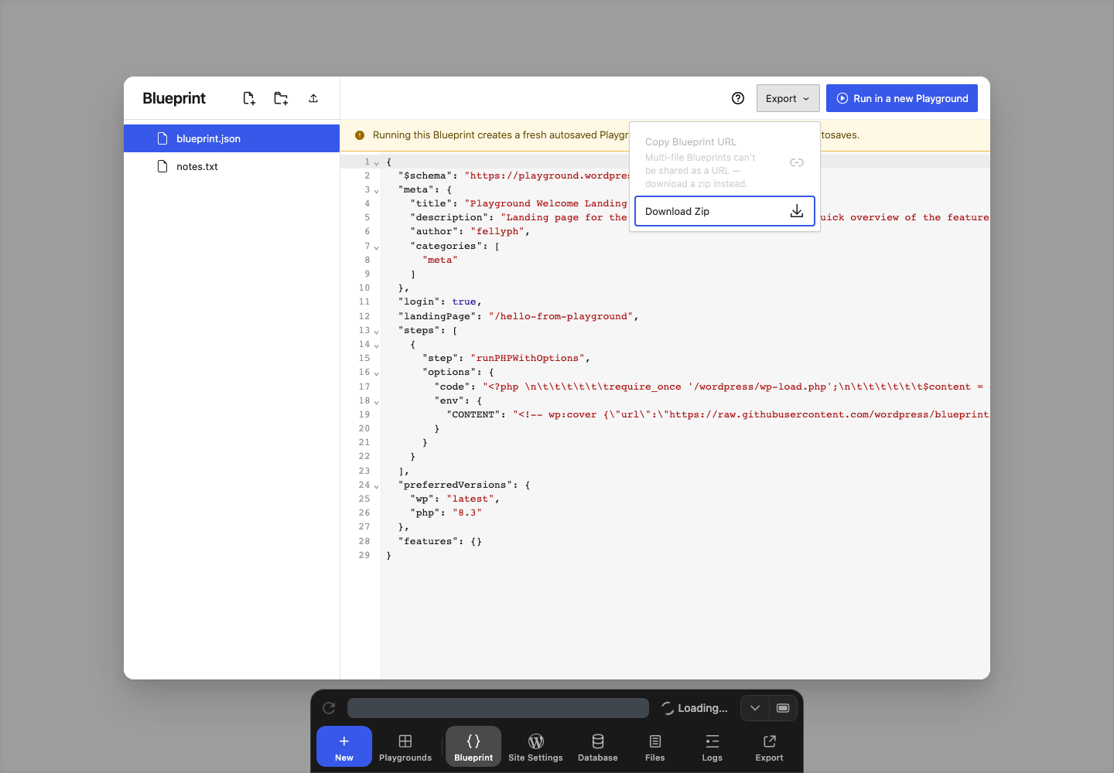
Task: Click the reload icon in the bottom toolbar
Action: pos(329,708)
